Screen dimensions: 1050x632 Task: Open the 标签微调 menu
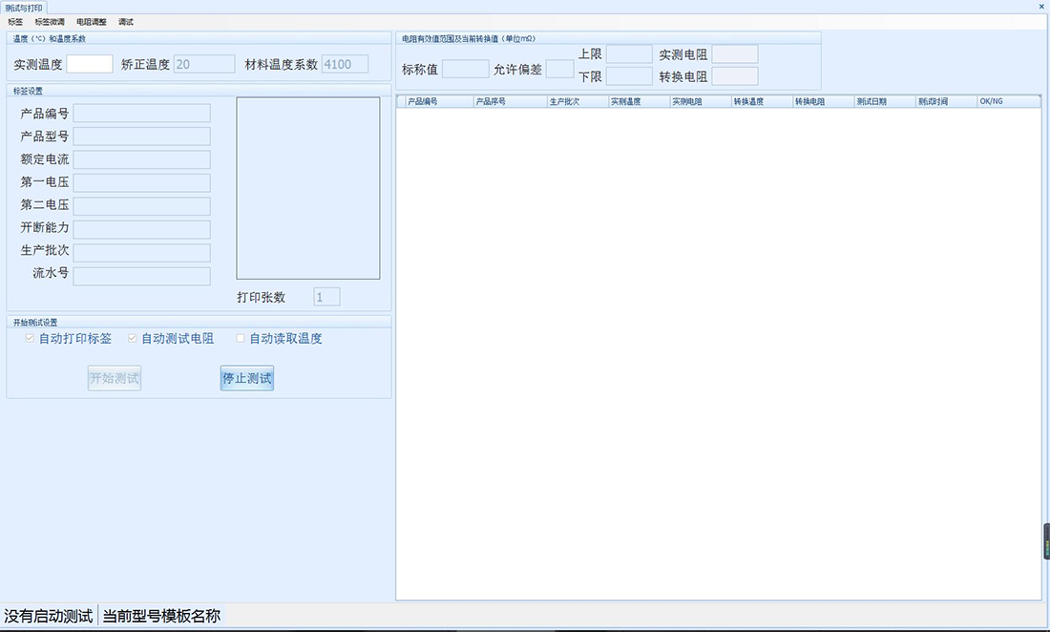50,21
